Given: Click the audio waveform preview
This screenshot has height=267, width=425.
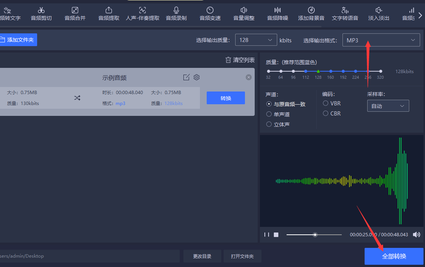Looking at the screenshot, I should coord(342,181).
